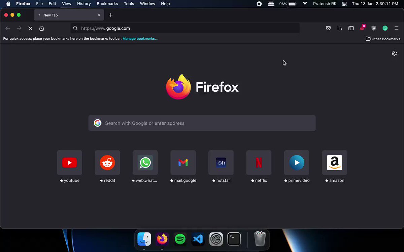Open the History menu

click(x=84, y=4)
